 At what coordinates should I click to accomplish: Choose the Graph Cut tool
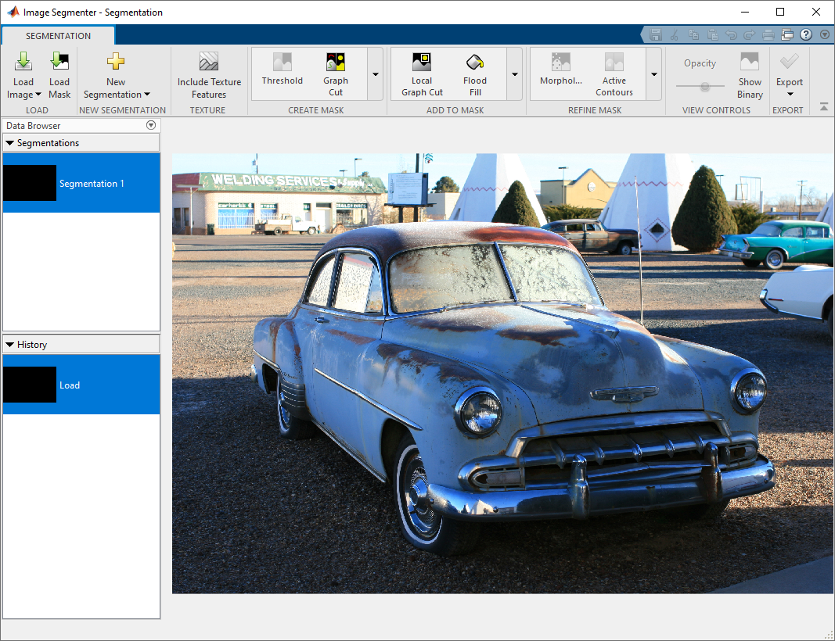[336, 74]
